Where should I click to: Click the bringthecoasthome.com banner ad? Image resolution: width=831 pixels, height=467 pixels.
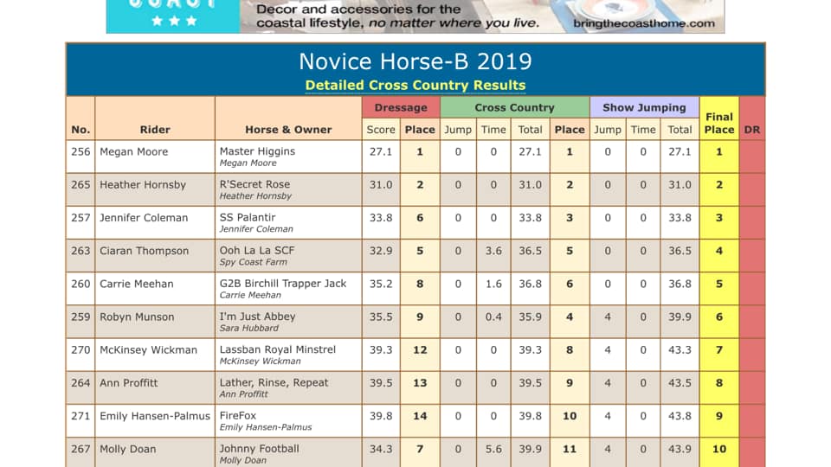415,16
